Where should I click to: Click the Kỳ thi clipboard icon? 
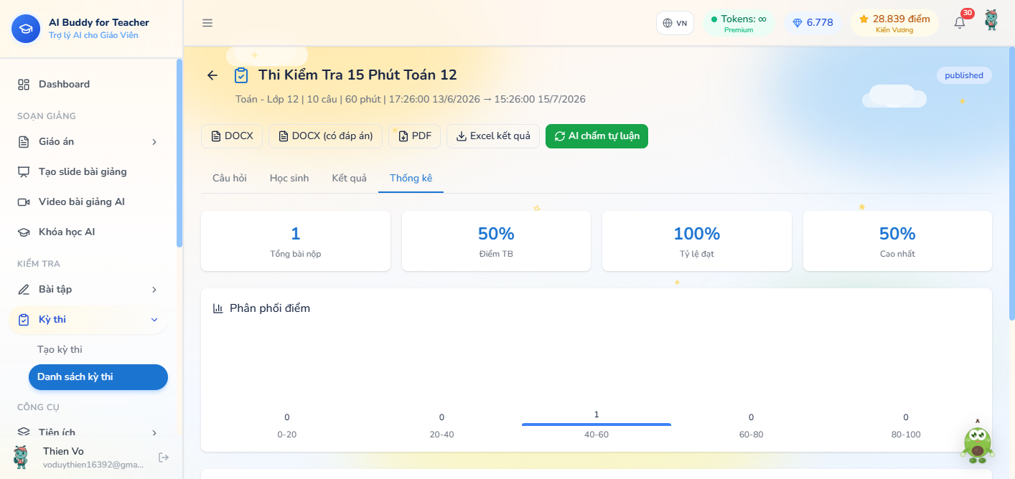click(x=24, y=320)
